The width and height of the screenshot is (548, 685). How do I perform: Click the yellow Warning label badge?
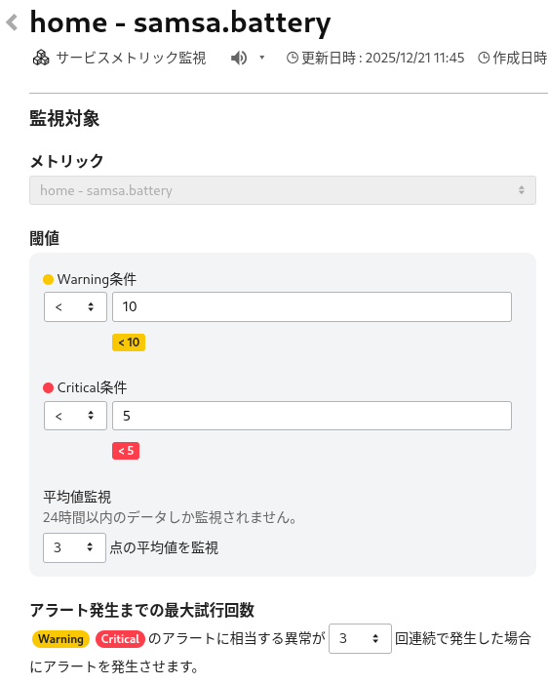(x=60, y=639)
